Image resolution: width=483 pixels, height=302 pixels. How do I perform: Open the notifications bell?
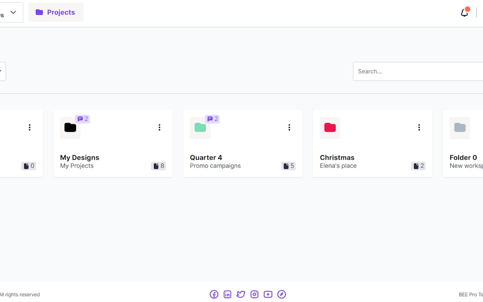464,12
